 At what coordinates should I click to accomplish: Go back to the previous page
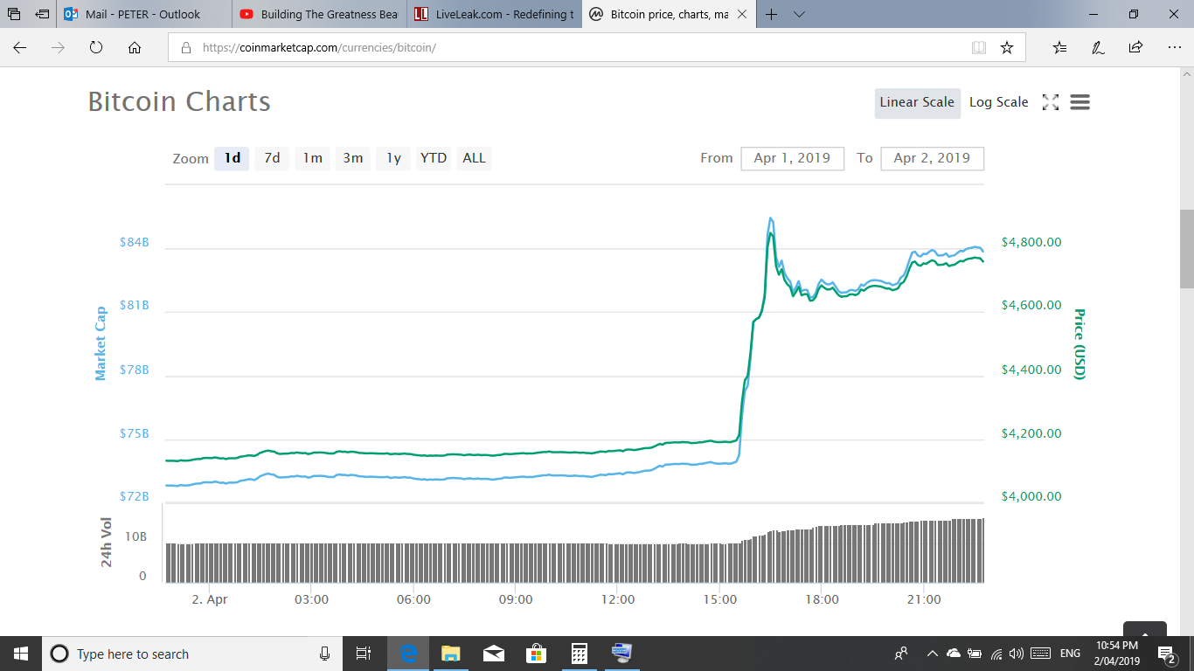click(x=19, y=48)
